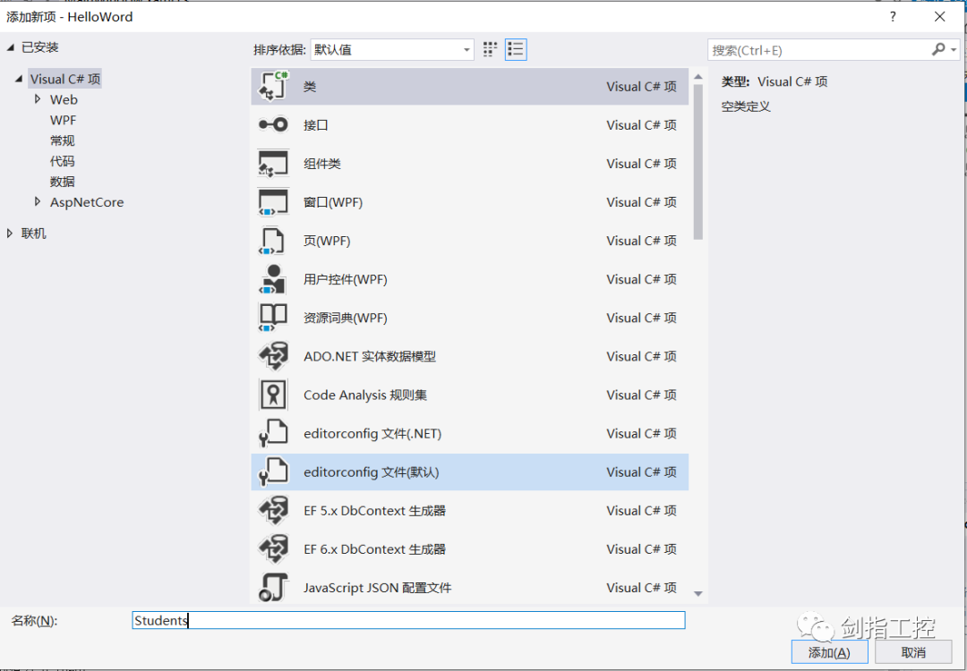Click the template list scrollbar thumb

pos(698,161)
